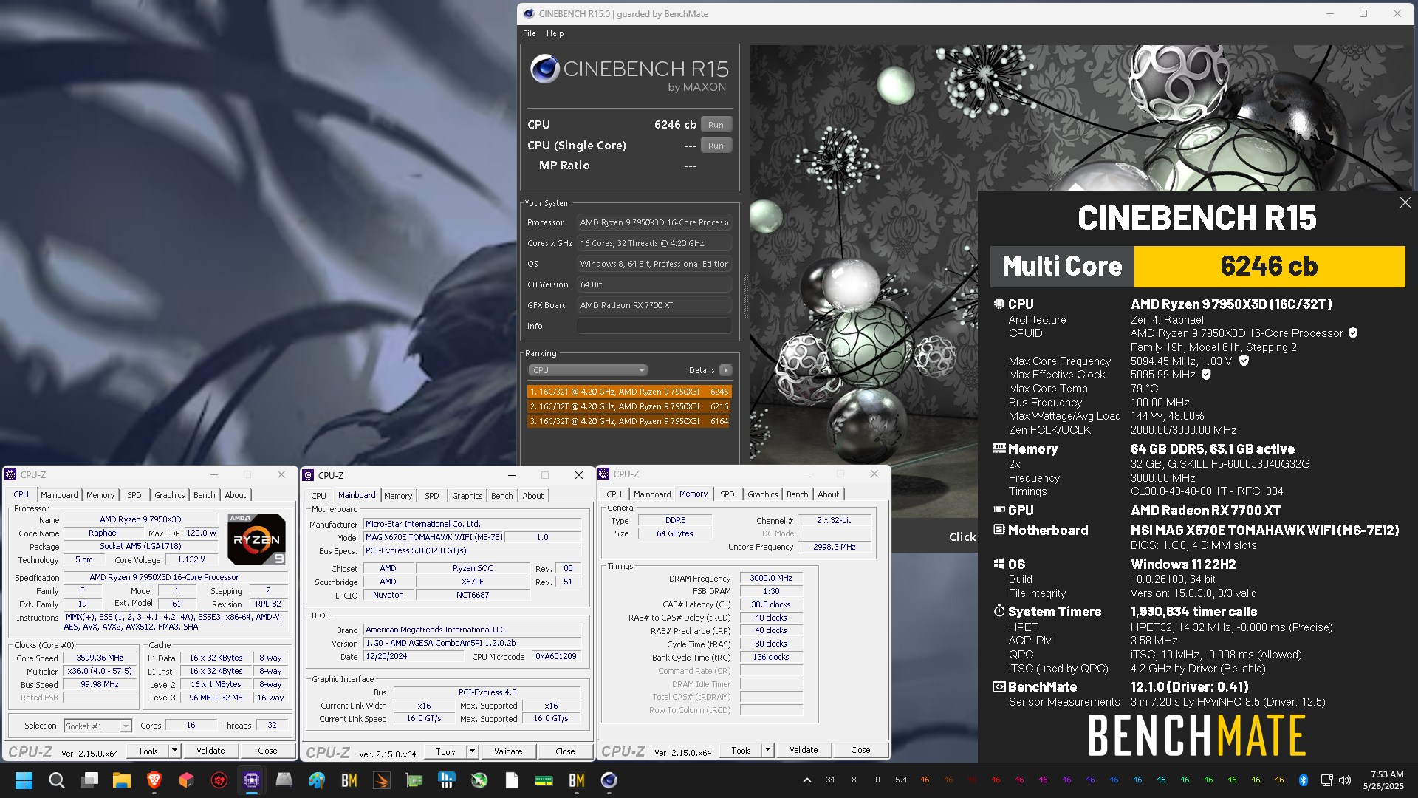The height and width of the screenshot is (798, 1418).
Task: Open the Help menu in Cinebench
Action: (x=555, y=33)
